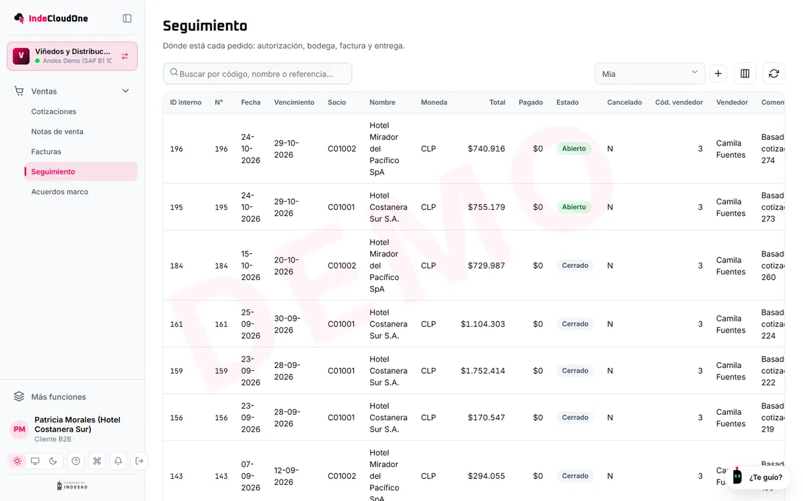
Task: Click ID interno 143
Action: coord(177,476)
